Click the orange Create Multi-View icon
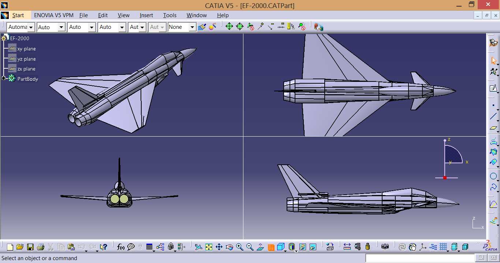This screenshot has height=263, width=500. (x=271, y=247)
